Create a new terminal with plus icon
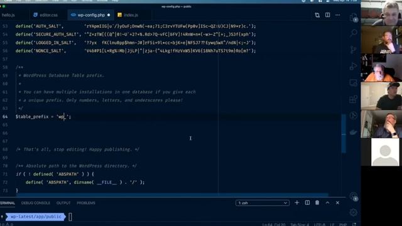 (297, 203)
